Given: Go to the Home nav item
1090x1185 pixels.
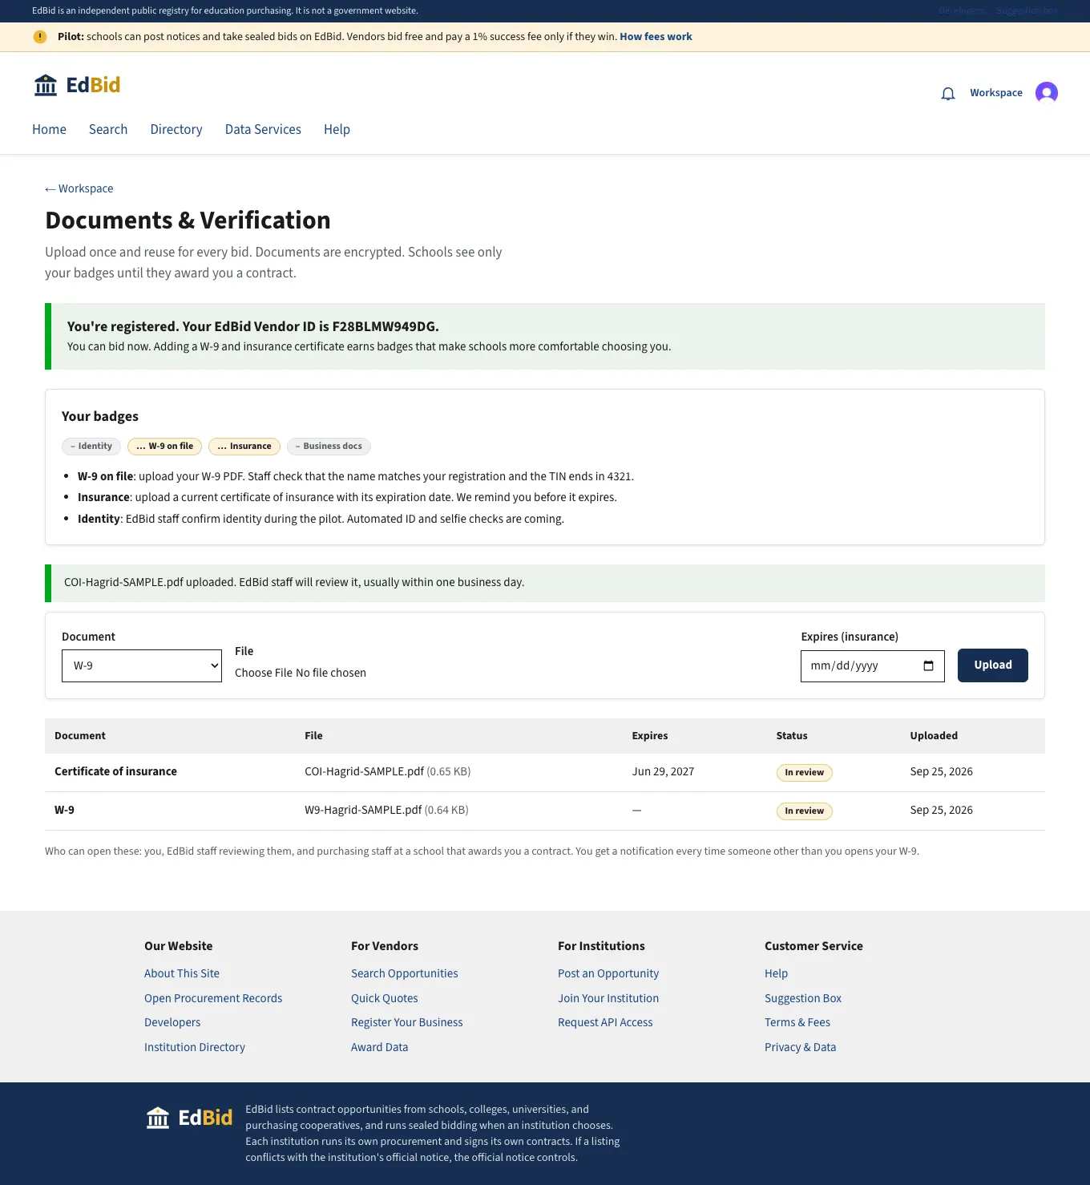Looking at the screenshot, I should [49, 130].
